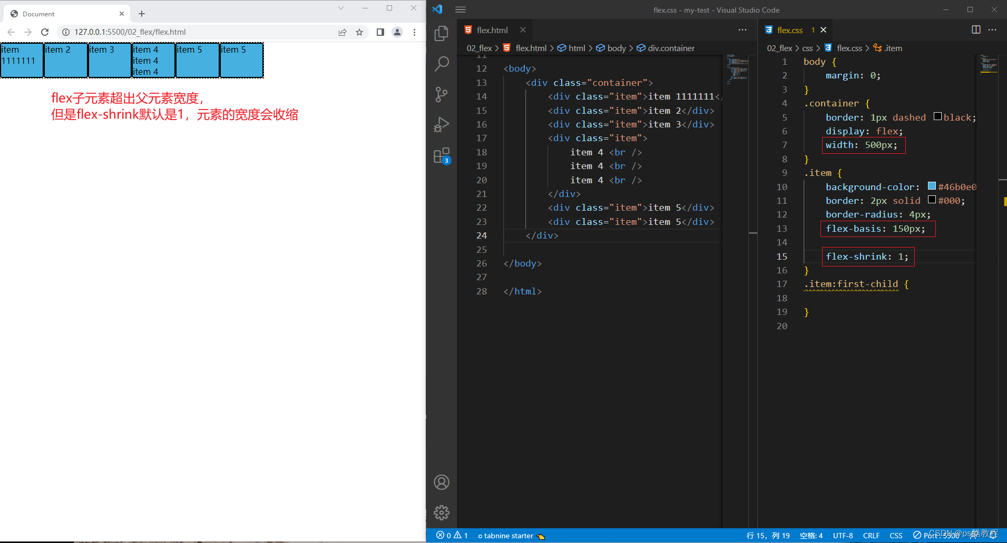1007x543 pixels.
Task: Click the flex.html minimap
Action: [x=737, y=69]
